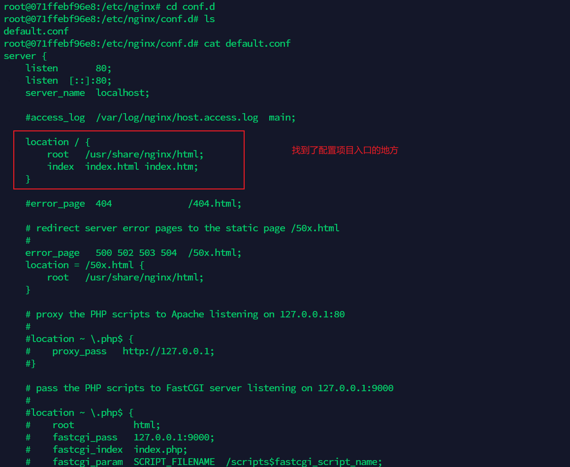Click the "root html;" commented line
This screenshot has height=467, width=570.
point(93,425)
